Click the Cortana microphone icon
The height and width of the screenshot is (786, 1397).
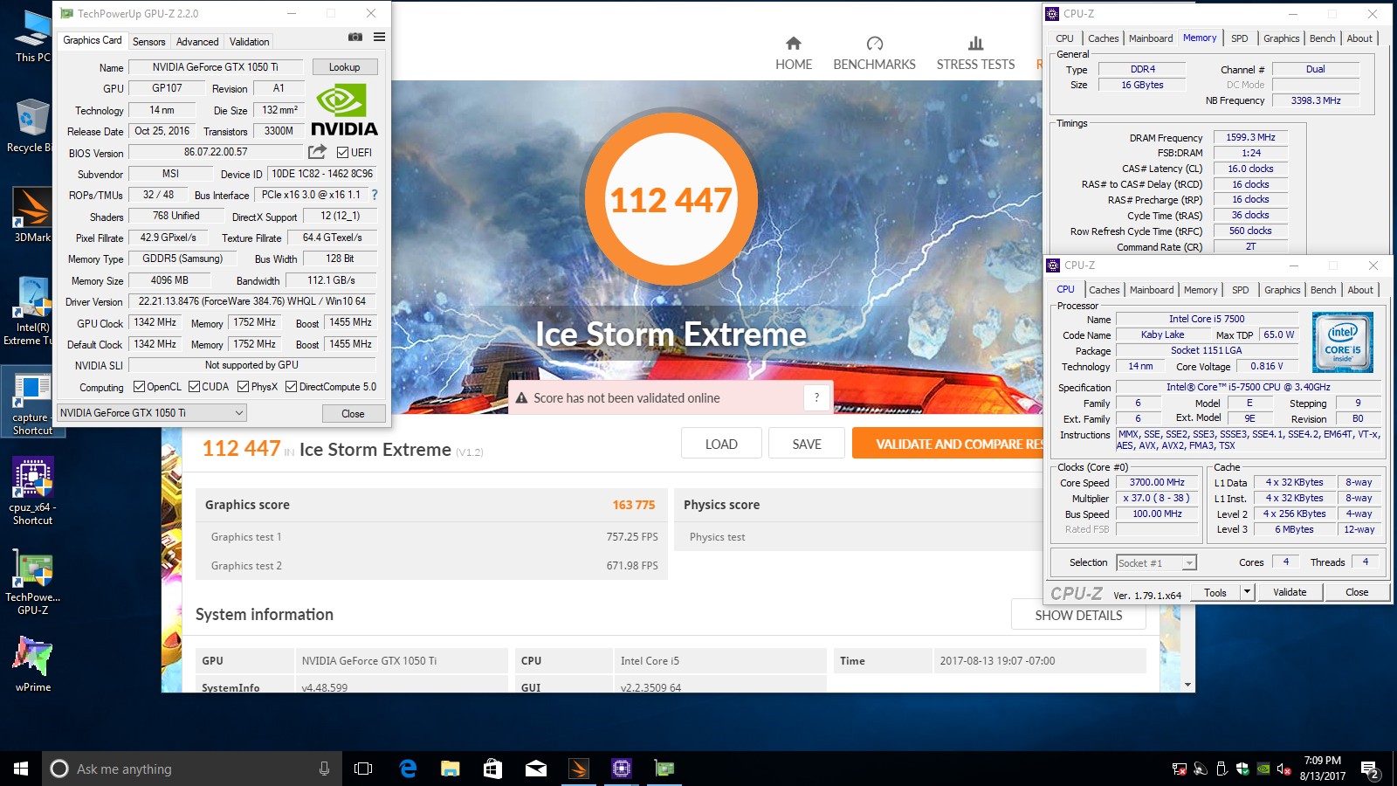coord(324,769)
